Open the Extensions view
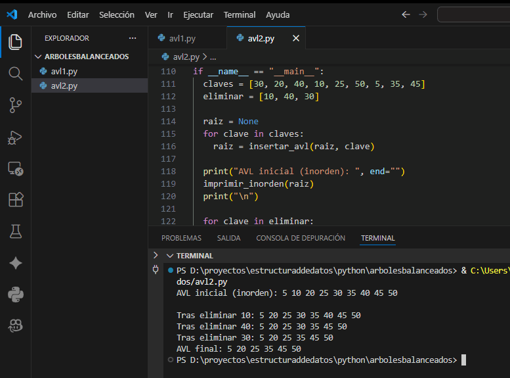 pos(15,200)
